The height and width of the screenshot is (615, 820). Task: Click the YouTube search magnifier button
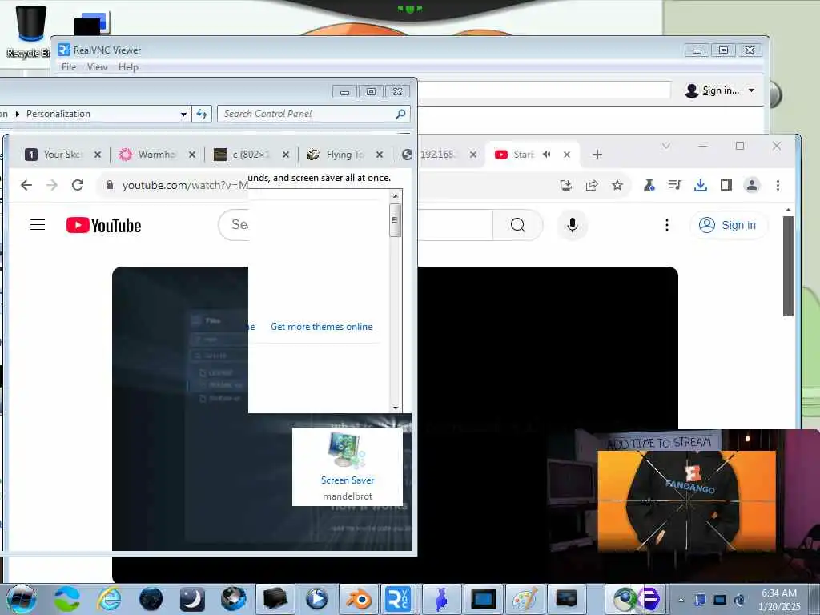click(x=518, y=225)
